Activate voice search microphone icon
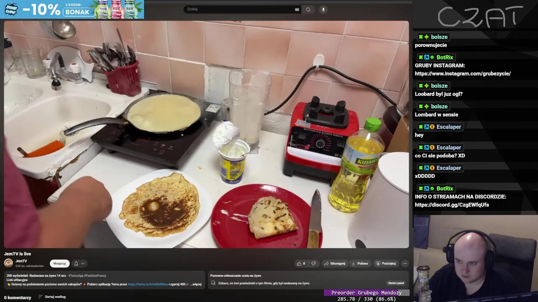This screenshot has width=538, height=302. 323,10
